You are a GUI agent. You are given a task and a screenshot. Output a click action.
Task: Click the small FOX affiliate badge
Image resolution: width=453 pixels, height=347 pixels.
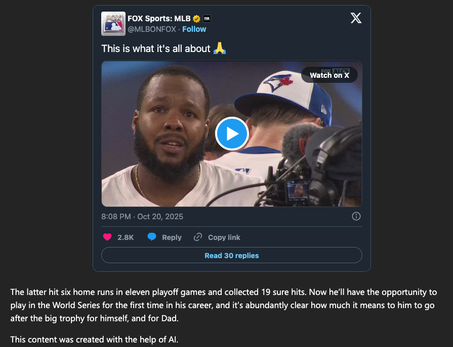pos(207,19)
